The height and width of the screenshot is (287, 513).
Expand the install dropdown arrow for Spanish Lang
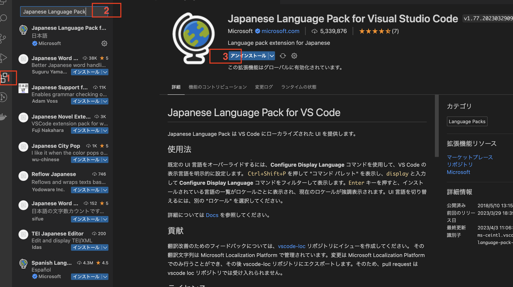click(x=105, y=277)
